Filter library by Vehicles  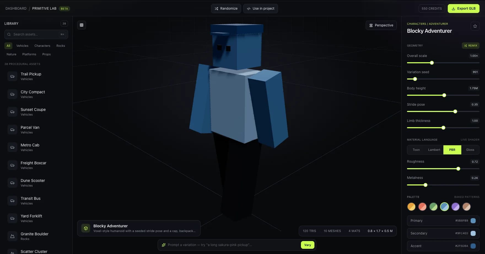click(x=22, y=46)
